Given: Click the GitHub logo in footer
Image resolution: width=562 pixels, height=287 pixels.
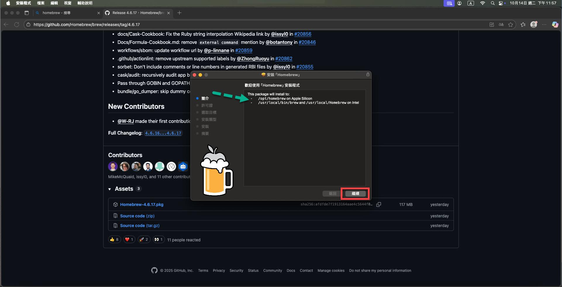Looking at the screenshot, I should 154,270.
